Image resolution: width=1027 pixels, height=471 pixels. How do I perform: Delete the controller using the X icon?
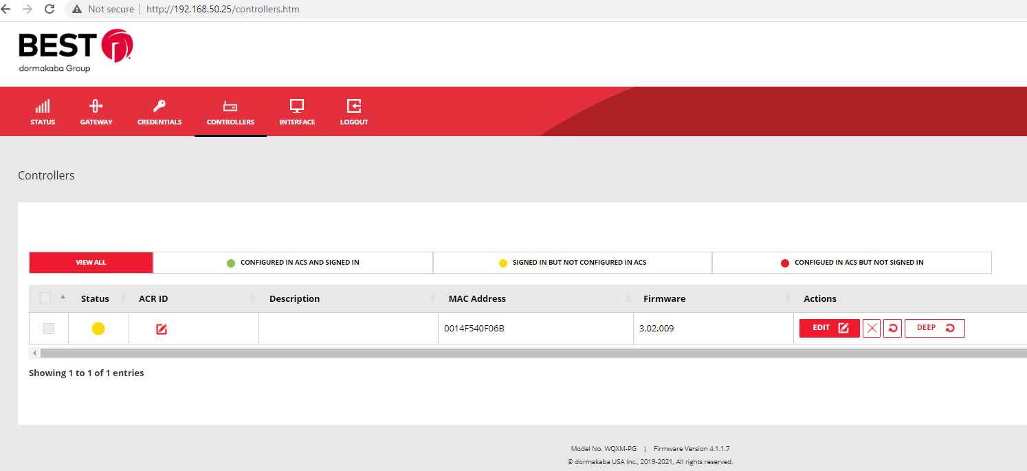click(871, 328)
